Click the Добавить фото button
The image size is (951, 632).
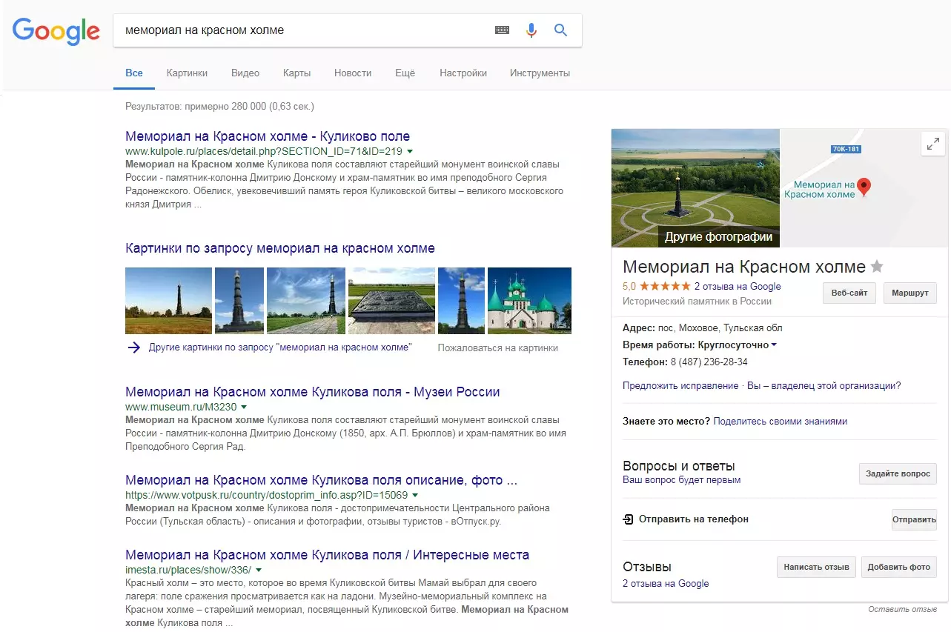(899, 567)
